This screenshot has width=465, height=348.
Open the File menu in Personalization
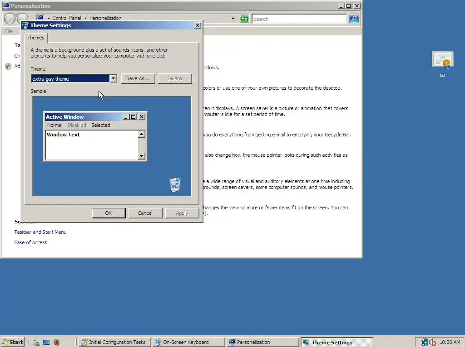tap(9, 31)
